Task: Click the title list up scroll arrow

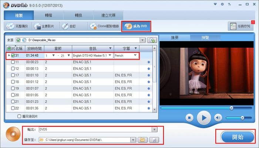Action: [x=155, y=48]
